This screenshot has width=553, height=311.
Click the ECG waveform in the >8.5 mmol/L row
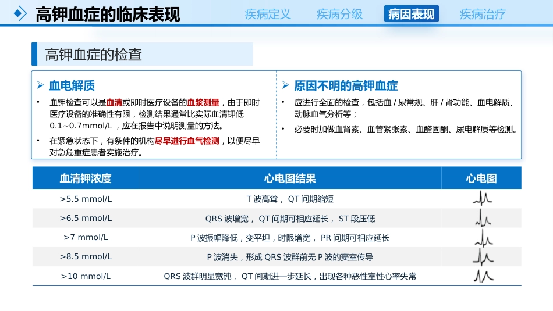pyautogui.click(x=483, y=257)
